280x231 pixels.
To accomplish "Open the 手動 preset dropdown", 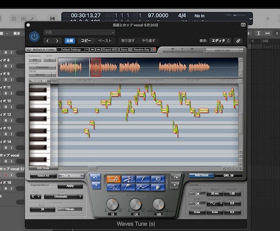I will [x=79, y=32].
